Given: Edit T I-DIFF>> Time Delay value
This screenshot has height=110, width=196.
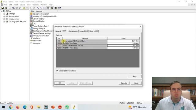Looking at the screenshot, I should click(123, 48).
